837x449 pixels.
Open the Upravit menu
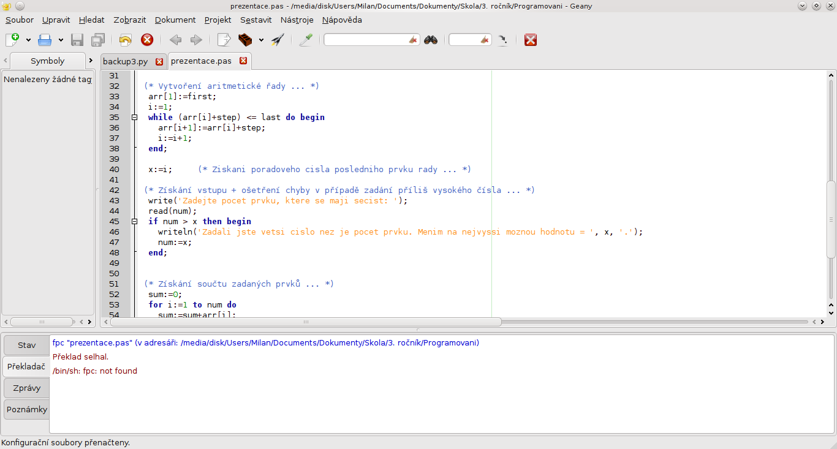56,20
